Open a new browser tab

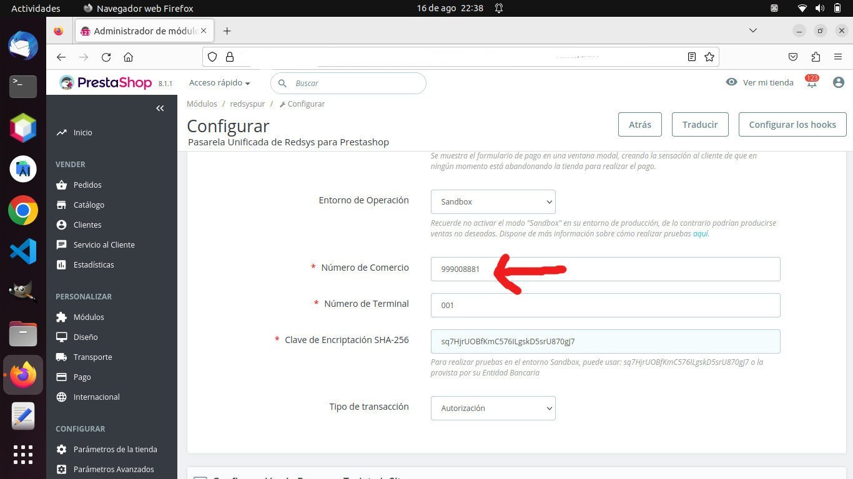pos(227,31)
